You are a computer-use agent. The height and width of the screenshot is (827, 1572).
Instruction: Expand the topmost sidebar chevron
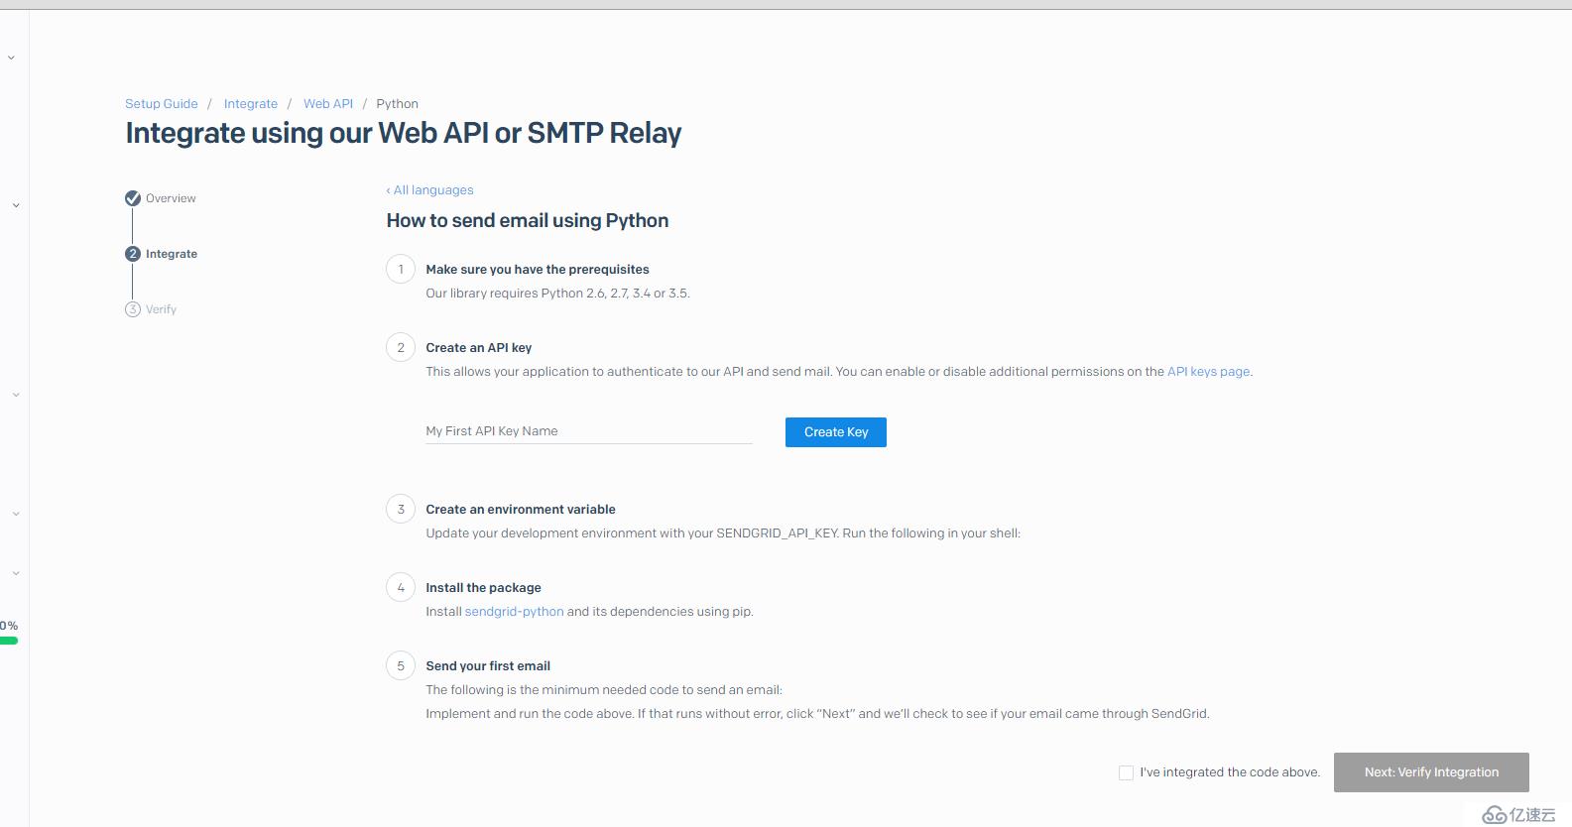tap(11, 58)
